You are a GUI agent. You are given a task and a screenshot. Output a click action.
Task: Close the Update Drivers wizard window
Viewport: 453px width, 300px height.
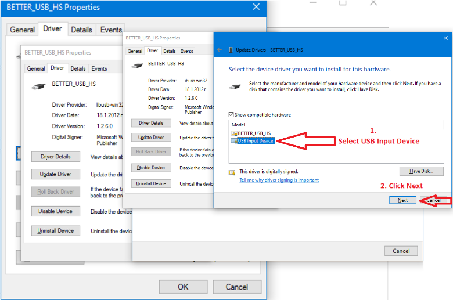click(445, 38)
